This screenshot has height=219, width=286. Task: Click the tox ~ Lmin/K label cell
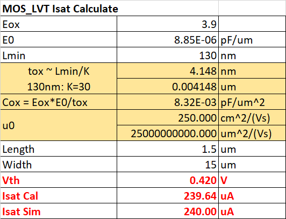(59, 79)
